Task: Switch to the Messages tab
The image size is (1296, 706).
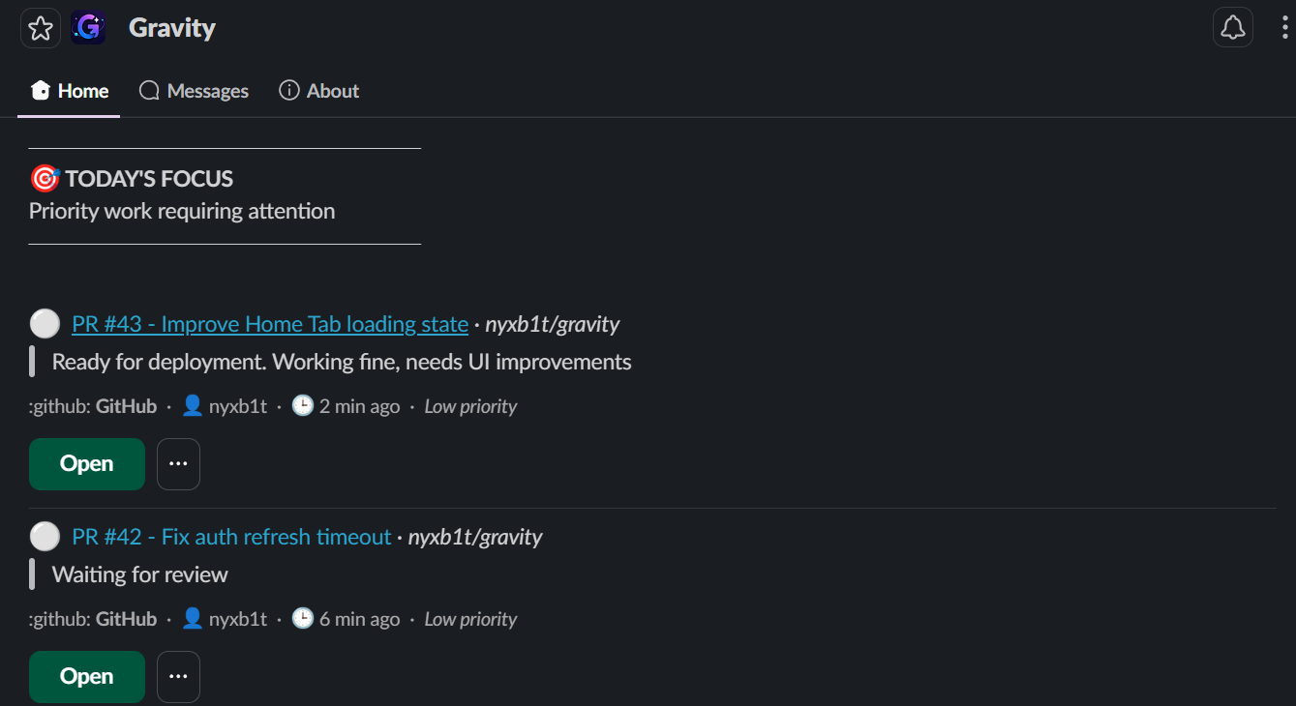Action: (194, 91)
